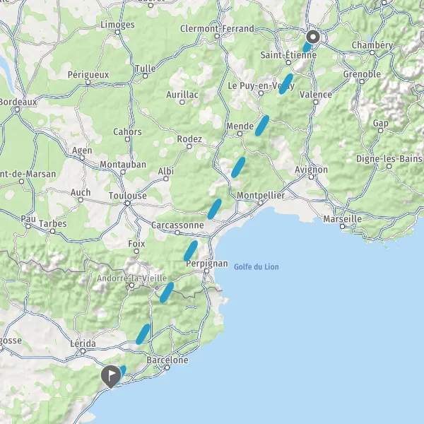Click the Barcelone city marker circle

pos(167,367)
